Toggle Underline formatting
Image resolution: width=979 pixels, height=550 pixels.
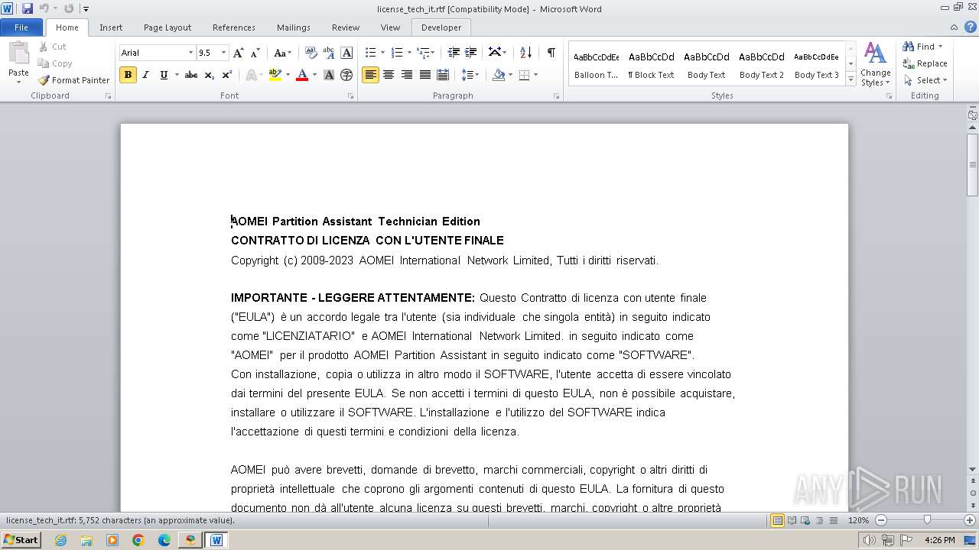(163, 75)
